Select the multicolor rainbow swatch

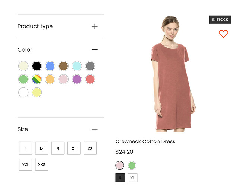click(x=37, y=79)
